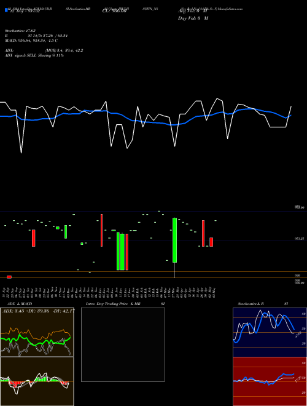The image size is (307, 406).
Task: Click the 953.25 price level label
Action: (x=300, y=239)
